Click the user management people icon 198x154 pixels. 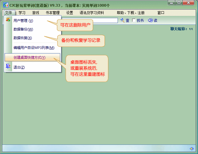[x=8, y=20]
